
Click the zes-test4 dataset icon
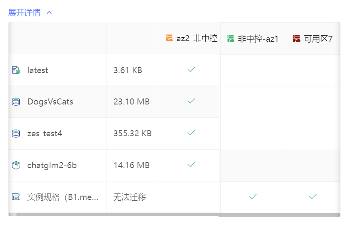(16, 134)
